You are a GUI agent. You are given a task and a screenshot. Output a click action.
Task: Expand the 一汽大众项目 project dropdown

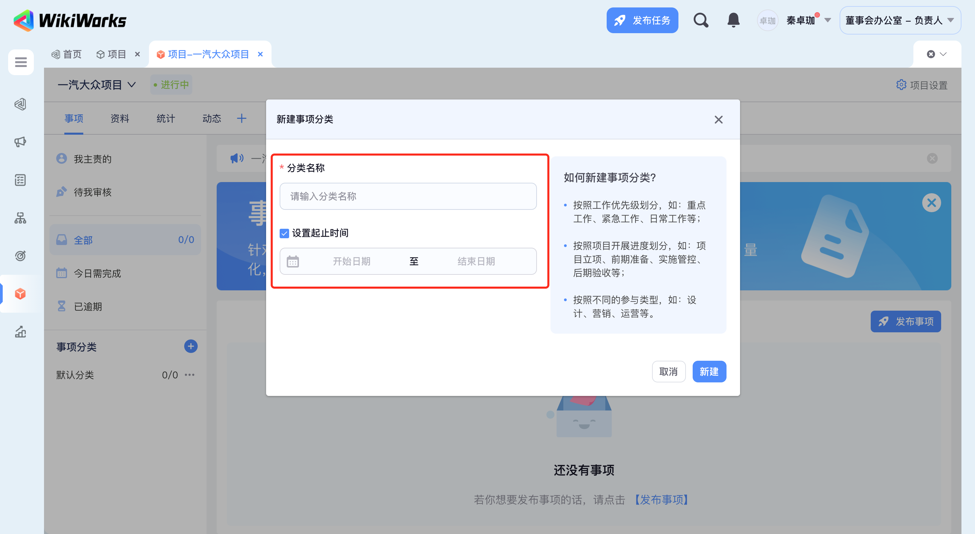click(x=131, y=84)
